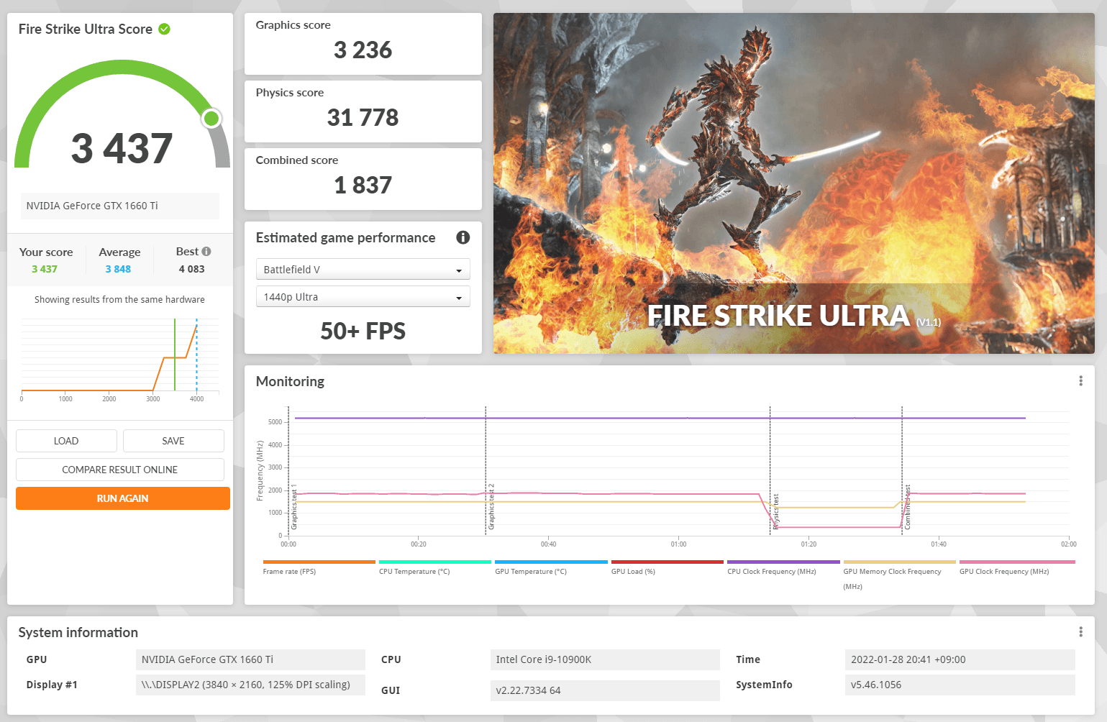This screenshot has width=1107, height=722.
Task: Click the info icon next to Best
Action: tap(206, 251)
